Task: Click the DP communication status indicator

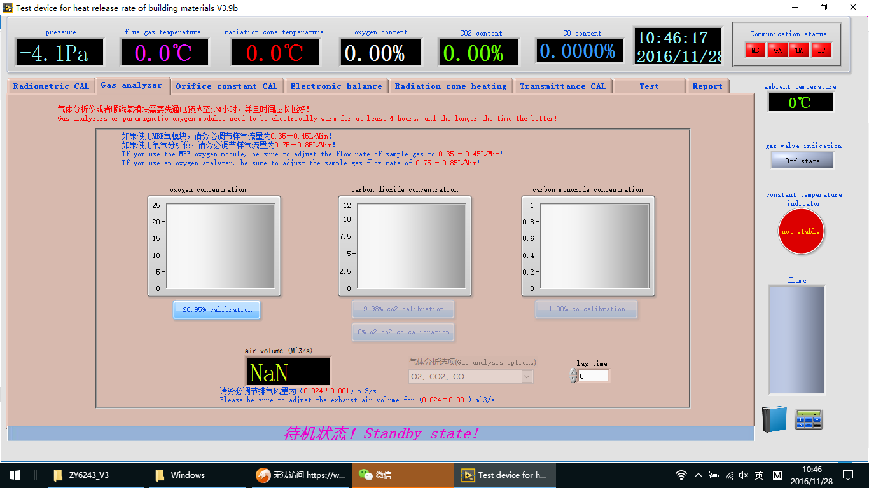Action: pyautogui.click(x=821, y=50)
